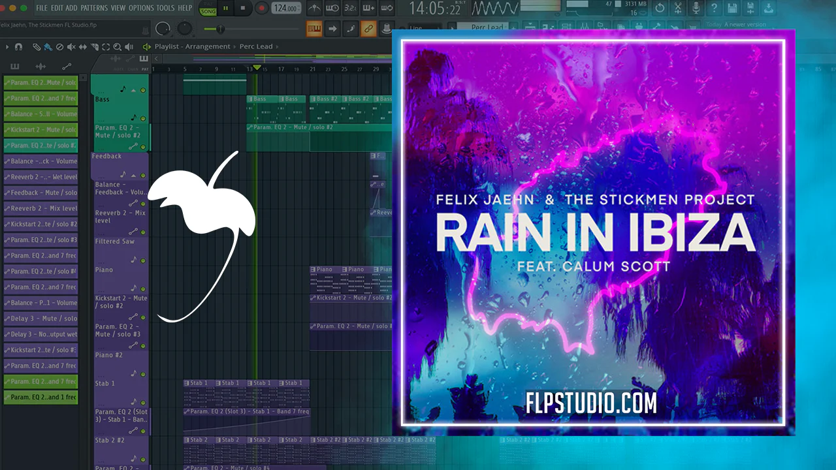Click the right arrow icon next to the keyboard icon
This screenshot has height=470, width=836.
(x=332, y=29)
